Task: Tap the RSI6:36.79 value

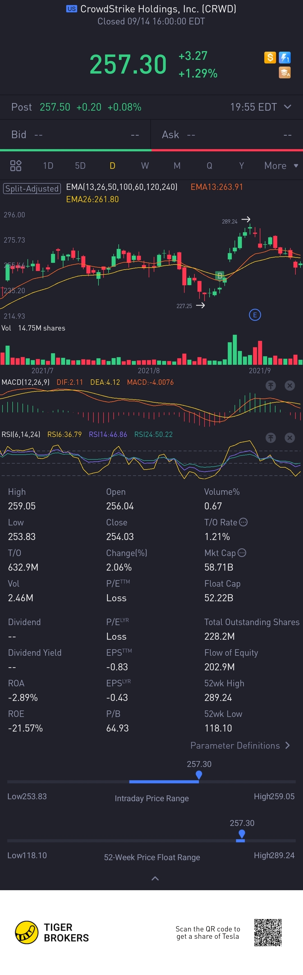Action: point(64,434)
